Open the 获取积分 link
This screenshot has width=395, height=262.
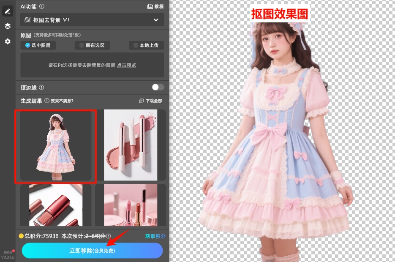pos(155,237)
